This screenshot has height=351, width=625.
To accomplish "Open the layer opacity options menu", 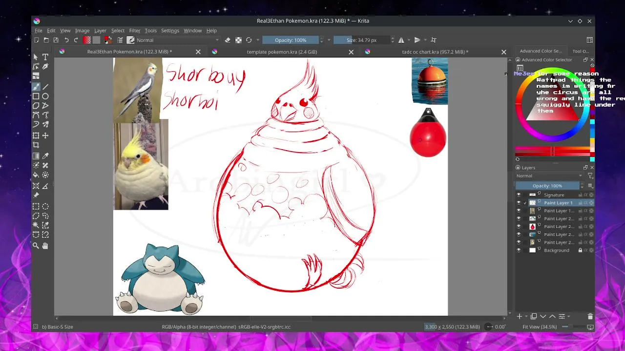I will coord(590,186).
